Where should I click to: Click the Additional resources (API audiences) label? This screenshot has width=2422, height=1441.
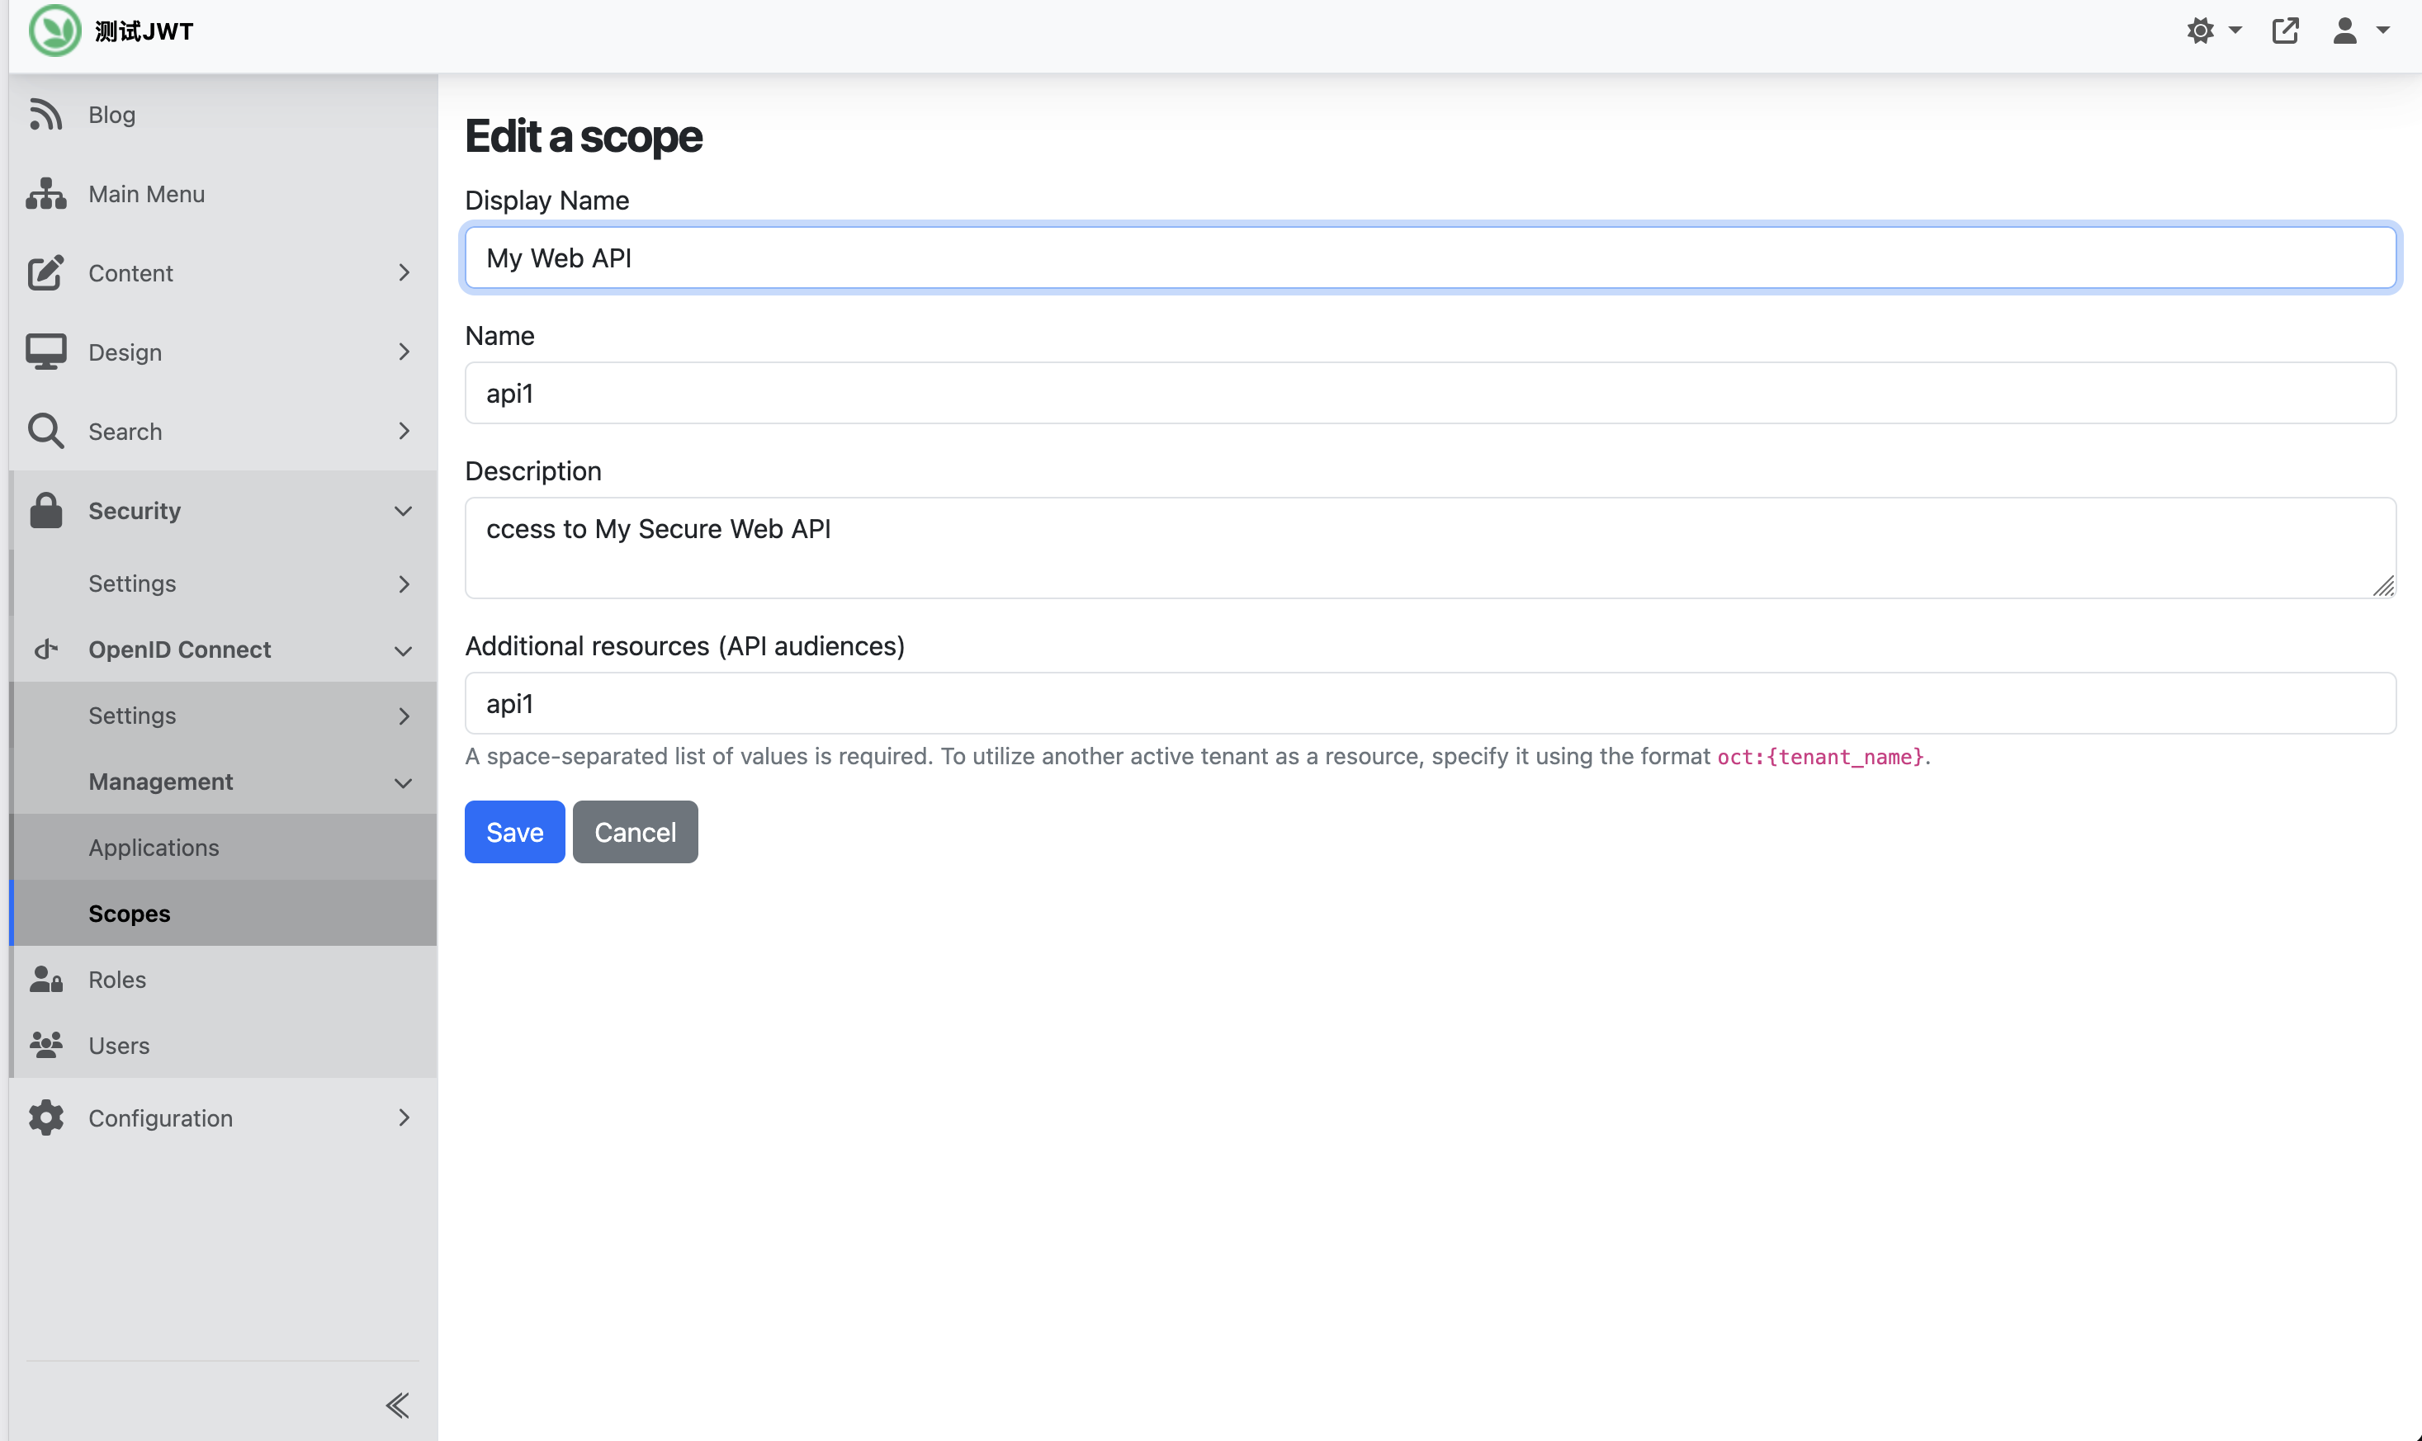684,645
